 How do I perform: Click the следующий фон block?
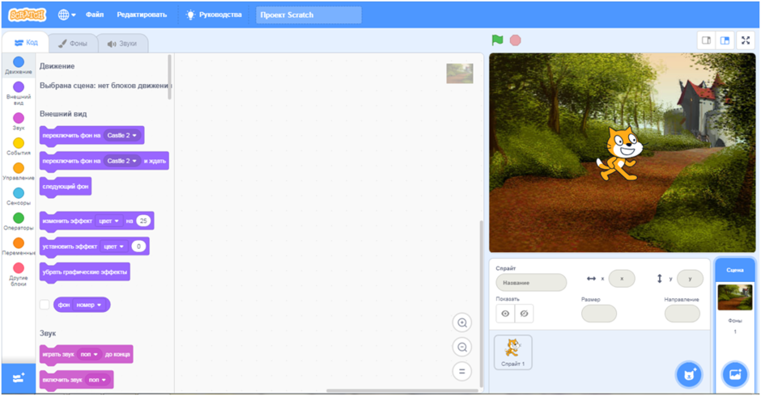[66, 187]
